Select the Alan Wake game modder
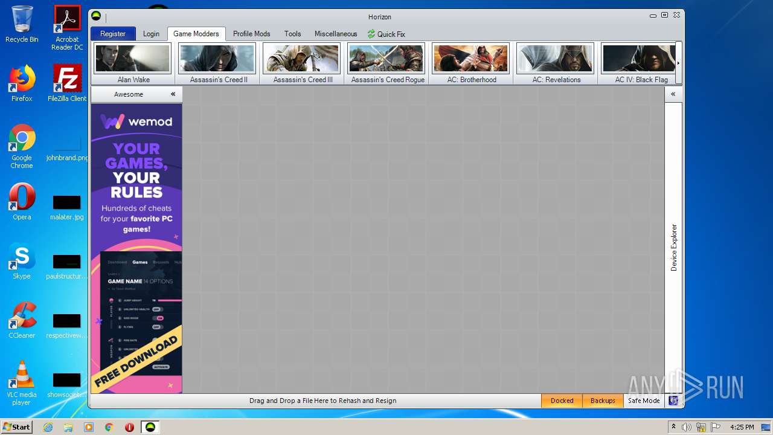This screenshot has width=773, height=435. point(133,63)
